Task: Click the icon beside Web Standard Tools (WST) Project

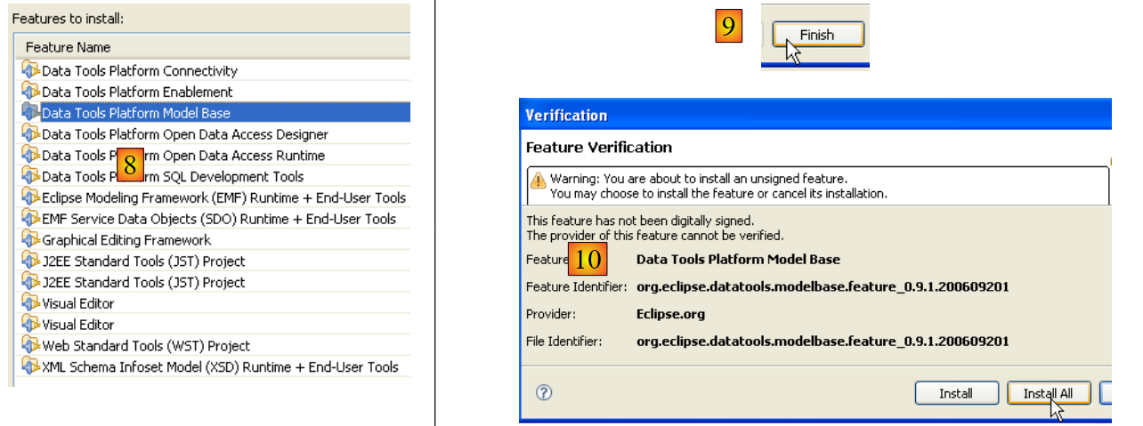Action: [31, 346]
